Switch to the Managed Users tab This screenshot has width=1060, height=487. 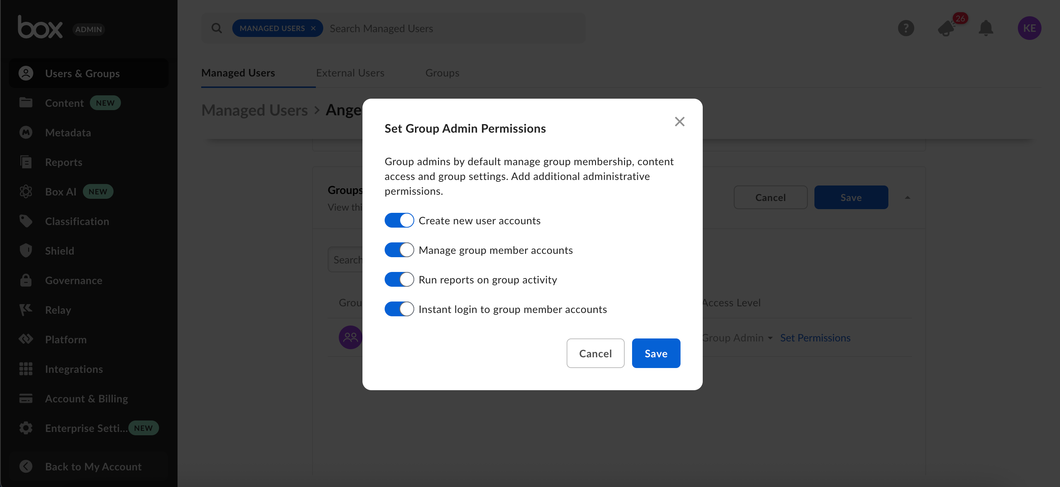coord(238,72)
